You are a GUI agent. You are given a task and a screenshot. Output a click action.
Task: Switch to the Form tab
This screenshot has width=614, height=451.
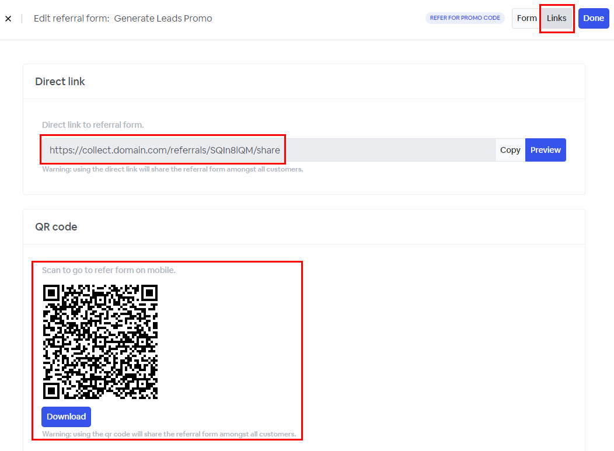526,18
